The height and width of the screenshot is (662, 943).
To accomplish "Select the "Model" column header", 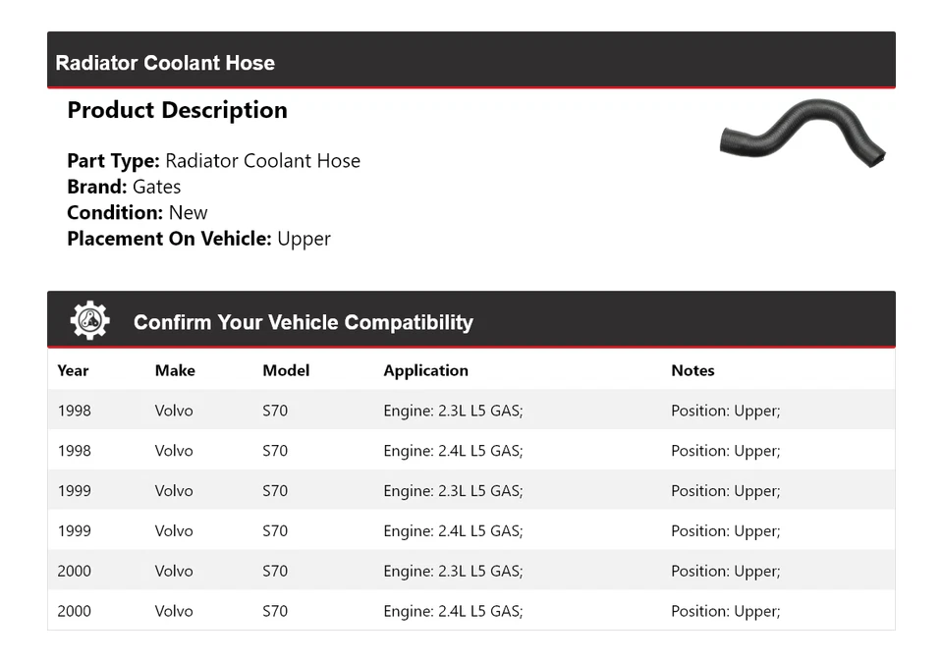I will point(286,370).
